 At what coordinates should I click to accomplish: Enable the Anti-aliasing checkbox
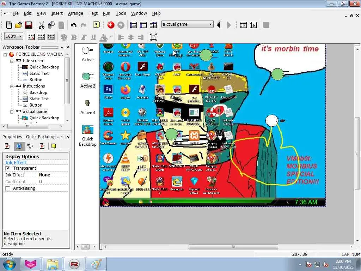(8, 188)
